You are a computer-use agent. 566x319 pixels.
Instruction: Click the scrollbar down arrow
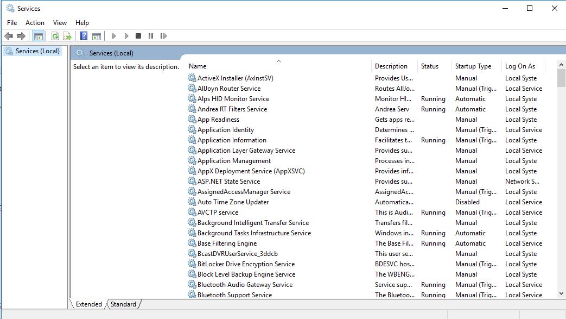(561, 293)
